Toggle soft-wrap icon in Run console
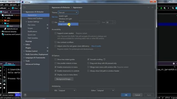This screenshot has width=177, height=99. 4,77
